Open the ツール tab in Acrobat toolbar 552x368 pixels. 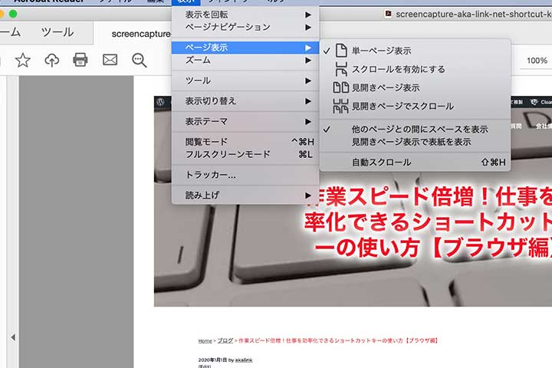58,32
